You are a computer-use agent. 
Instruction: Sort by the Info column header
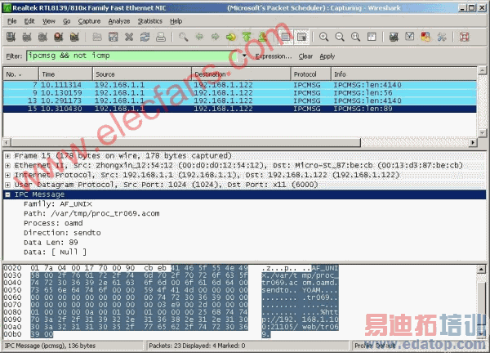[x=404, y=74]
